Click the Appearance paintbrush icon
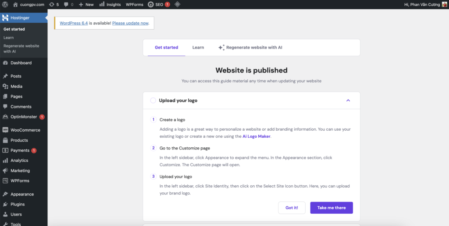449x226 pixels. coord(5,194)
